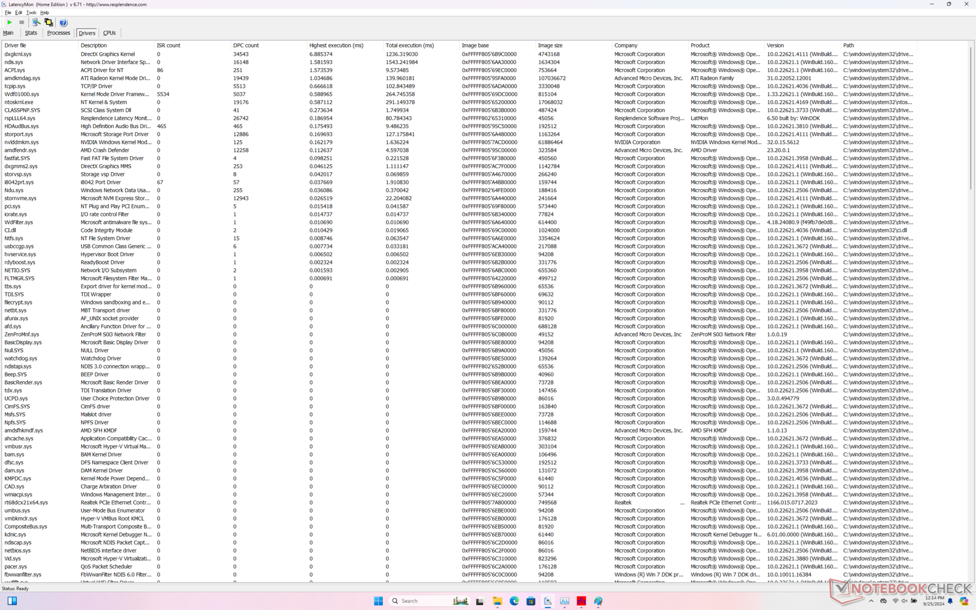Open File Explorer from the taskbar
This screenshot has height=610, width=976.
coord(497,601)
